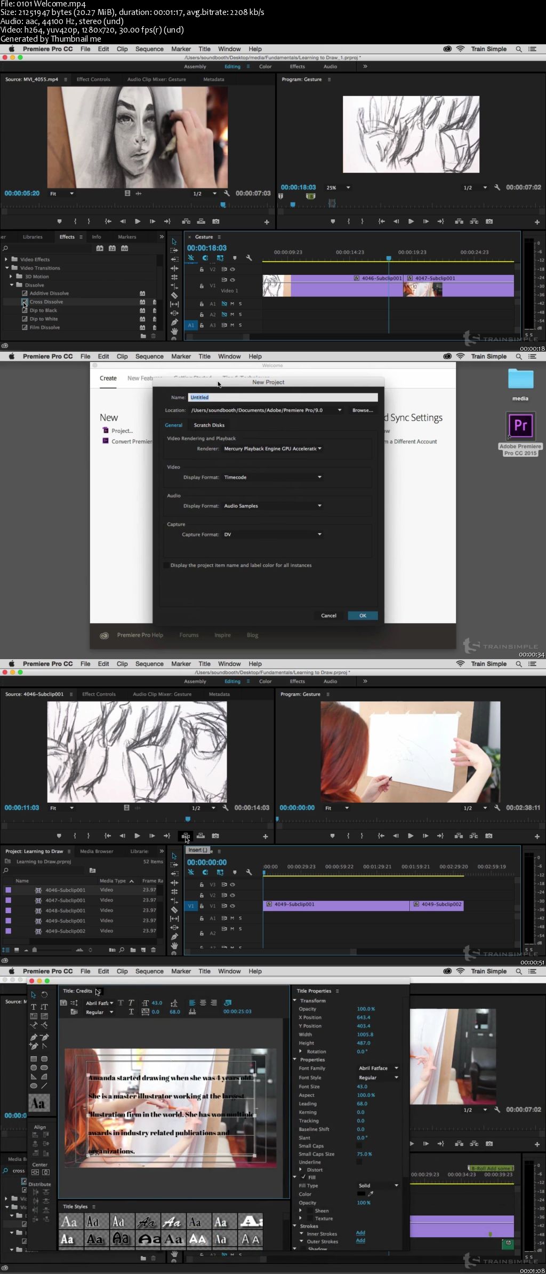Click the Forums link on the Welcome screen
The height and width of the screenshot is (1274, 546).
189,635
